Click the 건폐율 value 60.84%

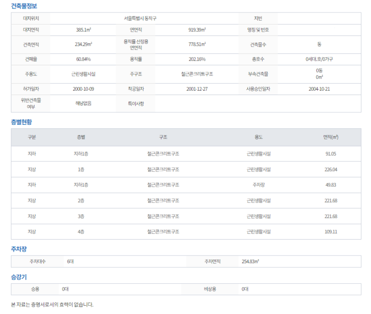[x=84, y=59]
